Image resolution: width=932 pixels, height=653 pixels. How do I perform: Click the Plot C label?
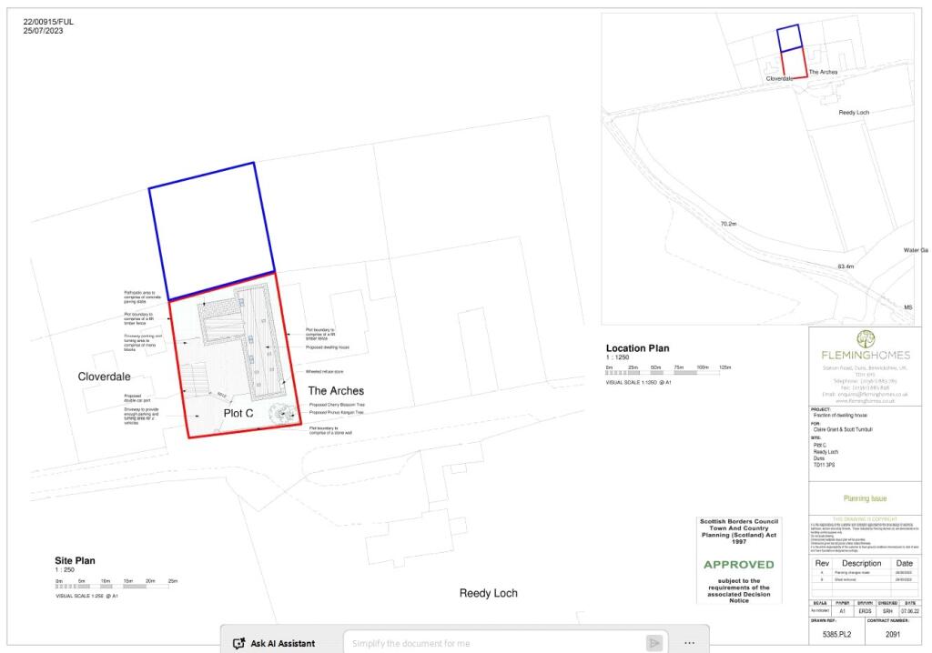click(238, 411)
